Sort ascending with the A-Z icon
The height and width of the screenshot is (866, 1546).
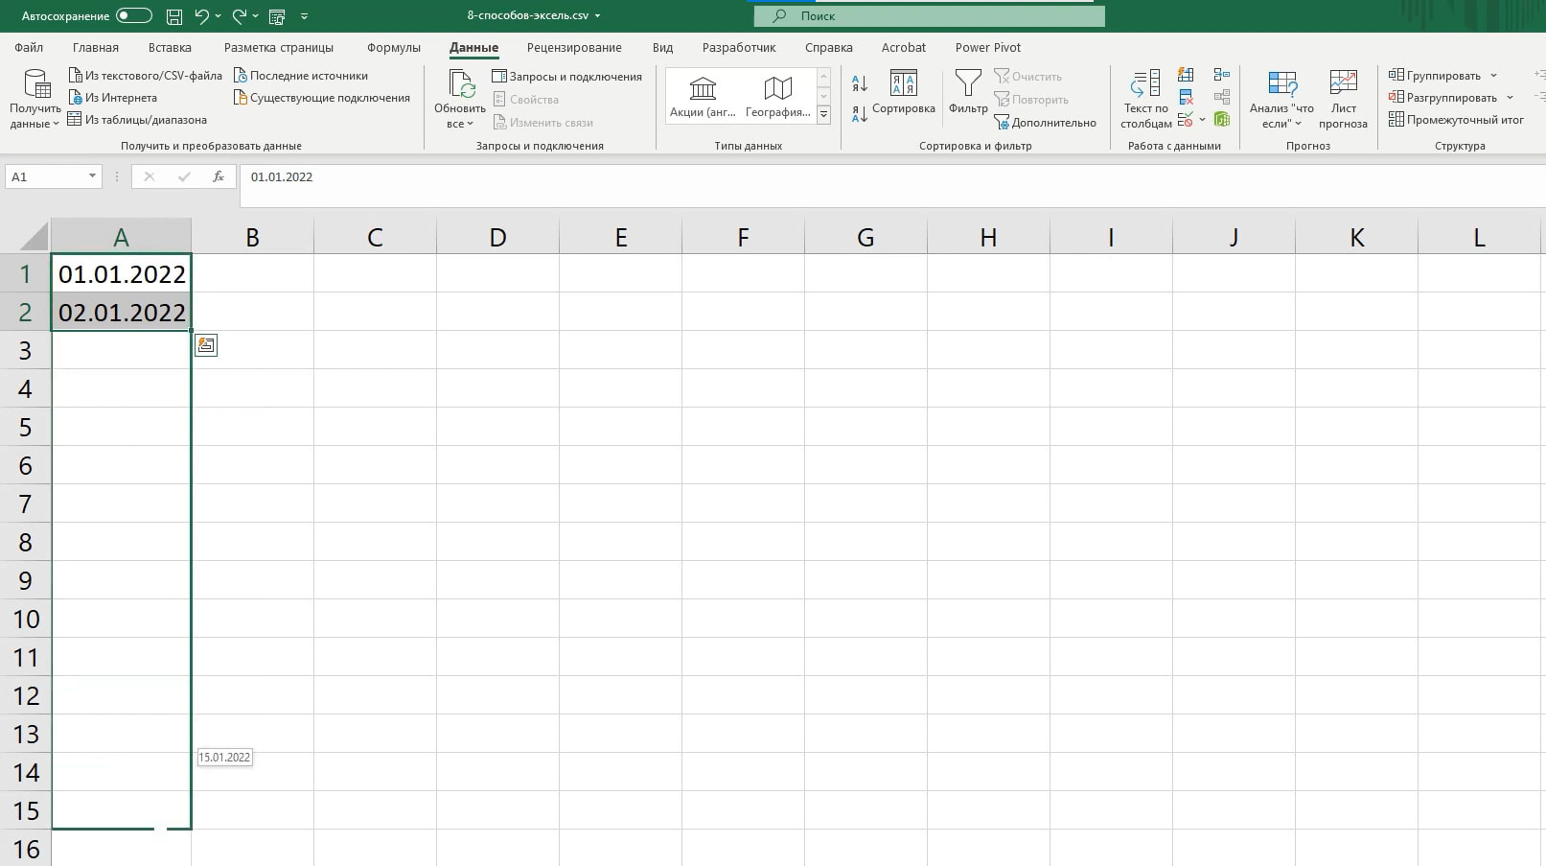pos(860,84)
